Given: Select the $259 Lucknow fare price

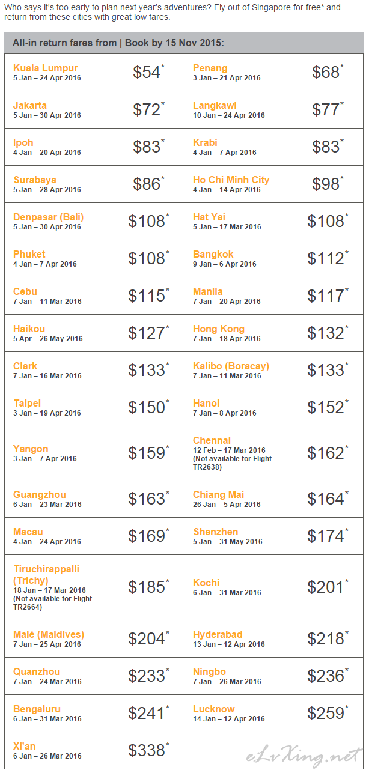Looking at the screenshot, I should [x=328, y=713].
